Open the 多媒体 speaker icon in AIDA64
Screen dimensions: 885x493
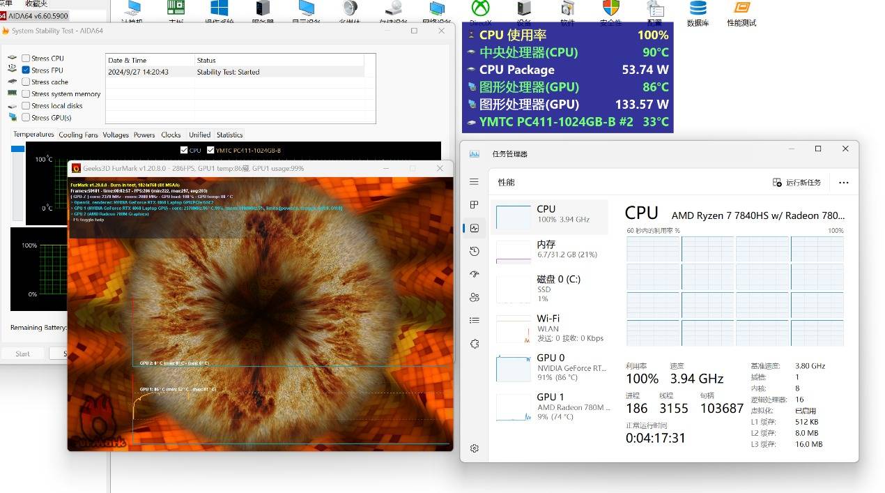(x=350, y=8)
